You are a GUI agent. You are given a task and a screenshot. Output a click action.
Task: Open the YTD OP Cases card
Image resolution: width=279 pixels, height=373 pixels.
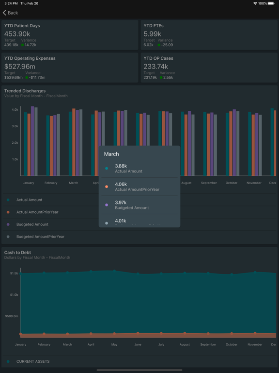[209, 68]
